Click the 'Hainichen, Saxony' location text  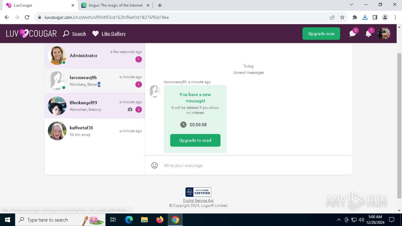(85, 110)
